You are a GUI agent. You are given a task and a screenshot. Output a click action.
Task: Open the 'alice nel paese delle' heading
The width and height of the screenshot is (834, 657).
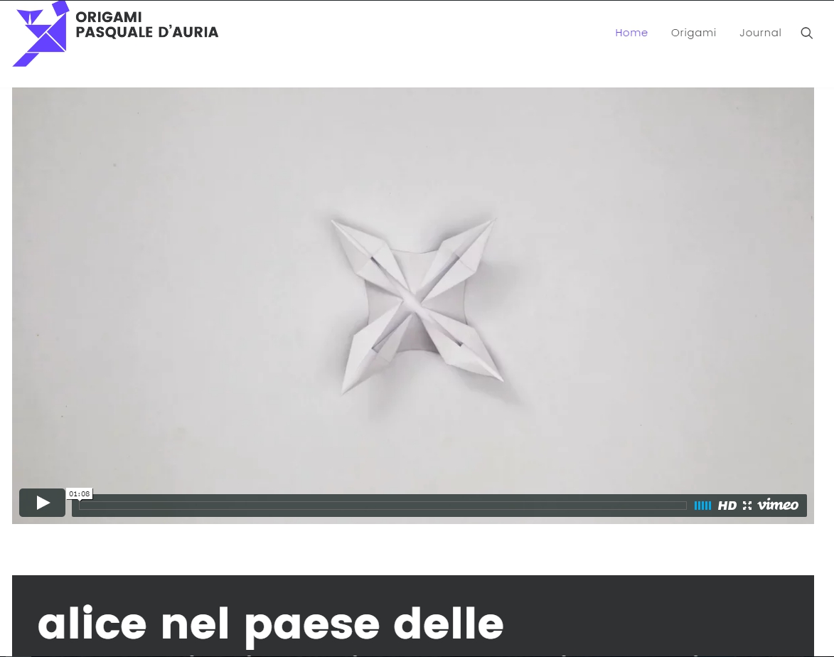click(270, 624)
